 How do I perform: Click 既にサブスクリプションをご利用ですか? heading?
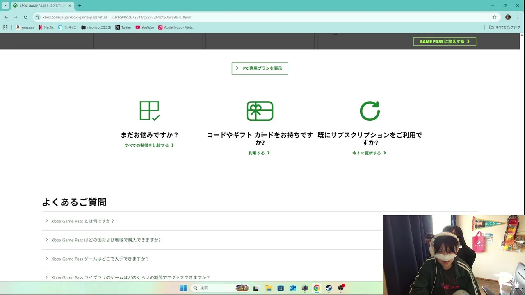(x=370, y=139)
